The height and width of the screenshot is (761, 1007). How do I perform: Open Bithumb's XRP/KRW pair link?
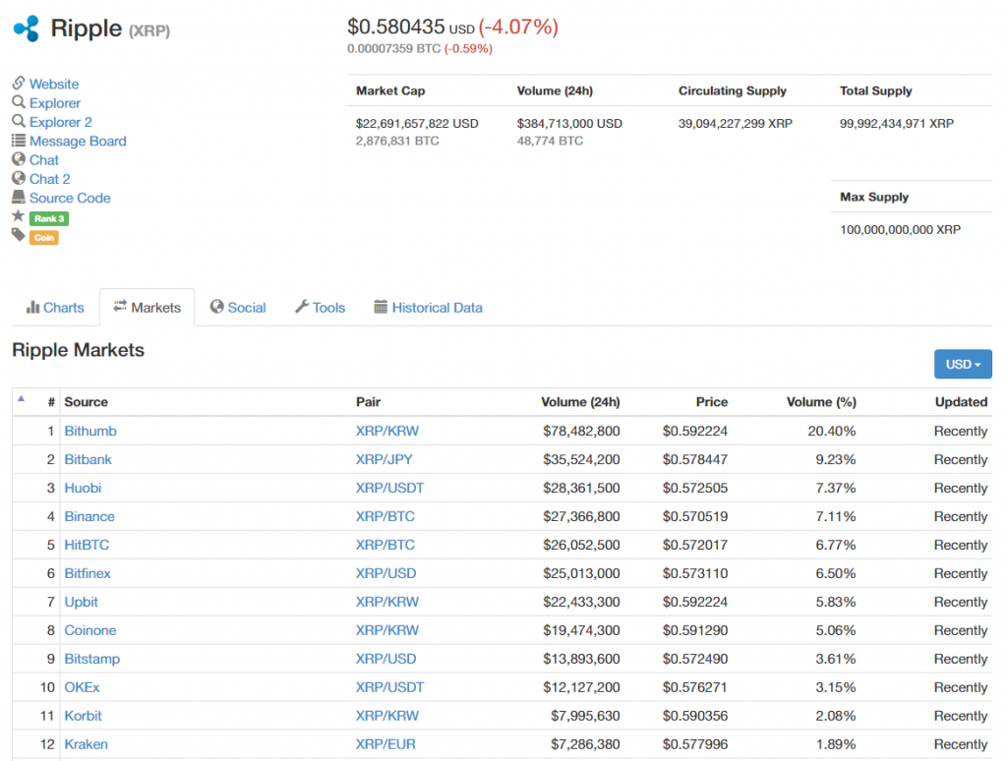coord(387,431)
